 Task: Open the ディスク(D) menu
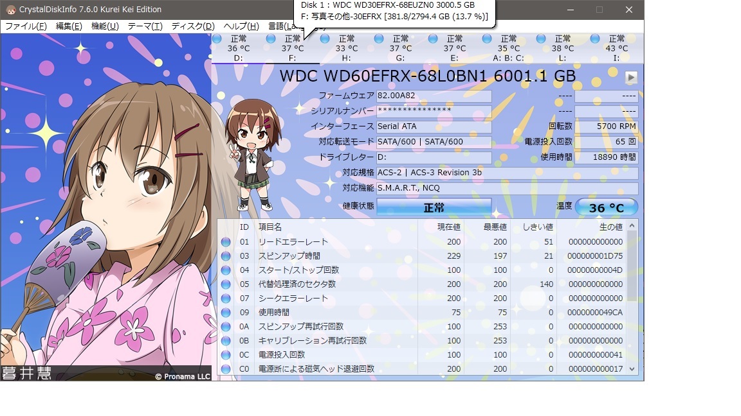193,26
